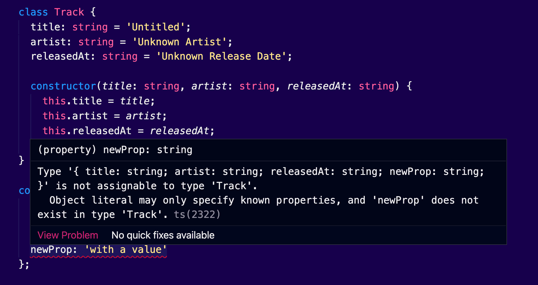Click the italic artist value being assigned
This screenshot has height=285, width=538.
(x=143, y=116)
